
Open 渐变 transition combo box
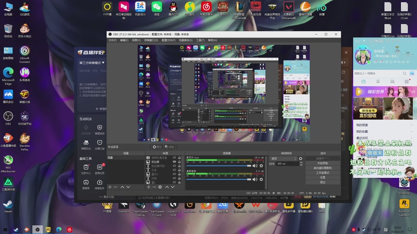click(x=284, y=159)
